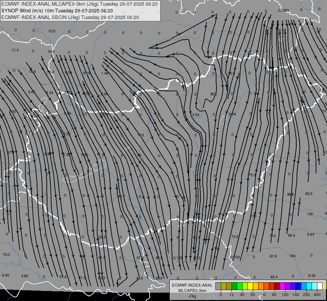Click the map value '9.94'
This screenshot has width=327, height=301.
[x=232, y=114]
